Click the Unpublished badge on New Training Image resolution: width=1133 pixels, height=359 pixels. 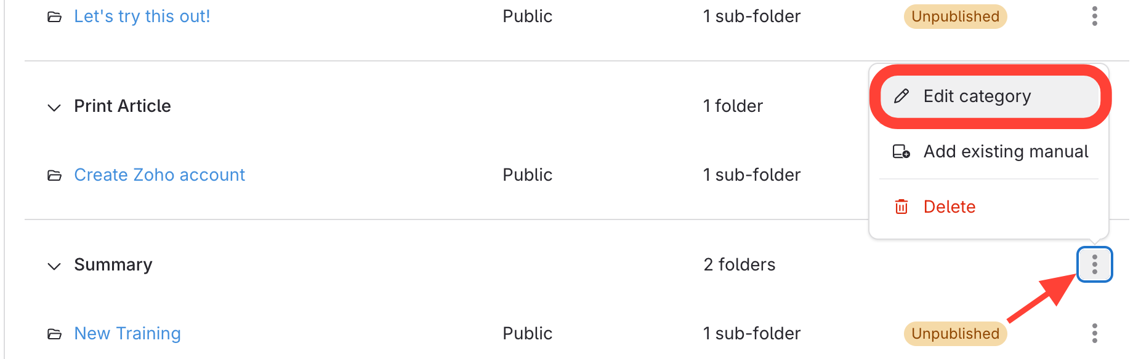click(955, 334)
